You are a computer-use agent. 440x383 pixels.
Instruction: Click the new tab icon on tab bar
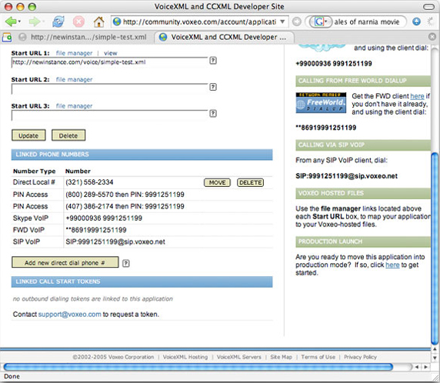tap(7, 37)
